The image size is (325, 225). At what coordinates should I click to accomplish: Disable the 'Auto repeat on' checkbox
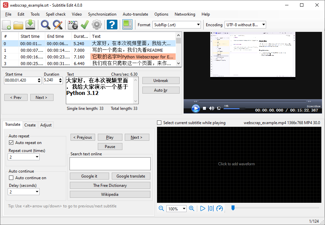pos(11,143)
